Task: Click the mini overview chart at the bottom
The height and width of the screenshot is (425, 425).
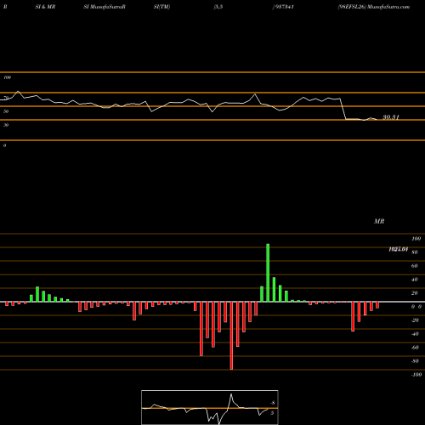Action: (210, 407)
